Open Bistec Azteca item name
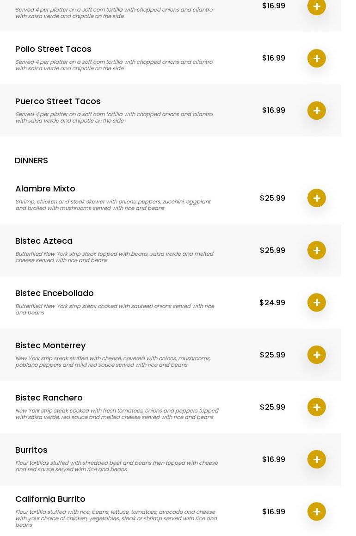The height and width of the screenshot is (536, 356). [44, 241]
